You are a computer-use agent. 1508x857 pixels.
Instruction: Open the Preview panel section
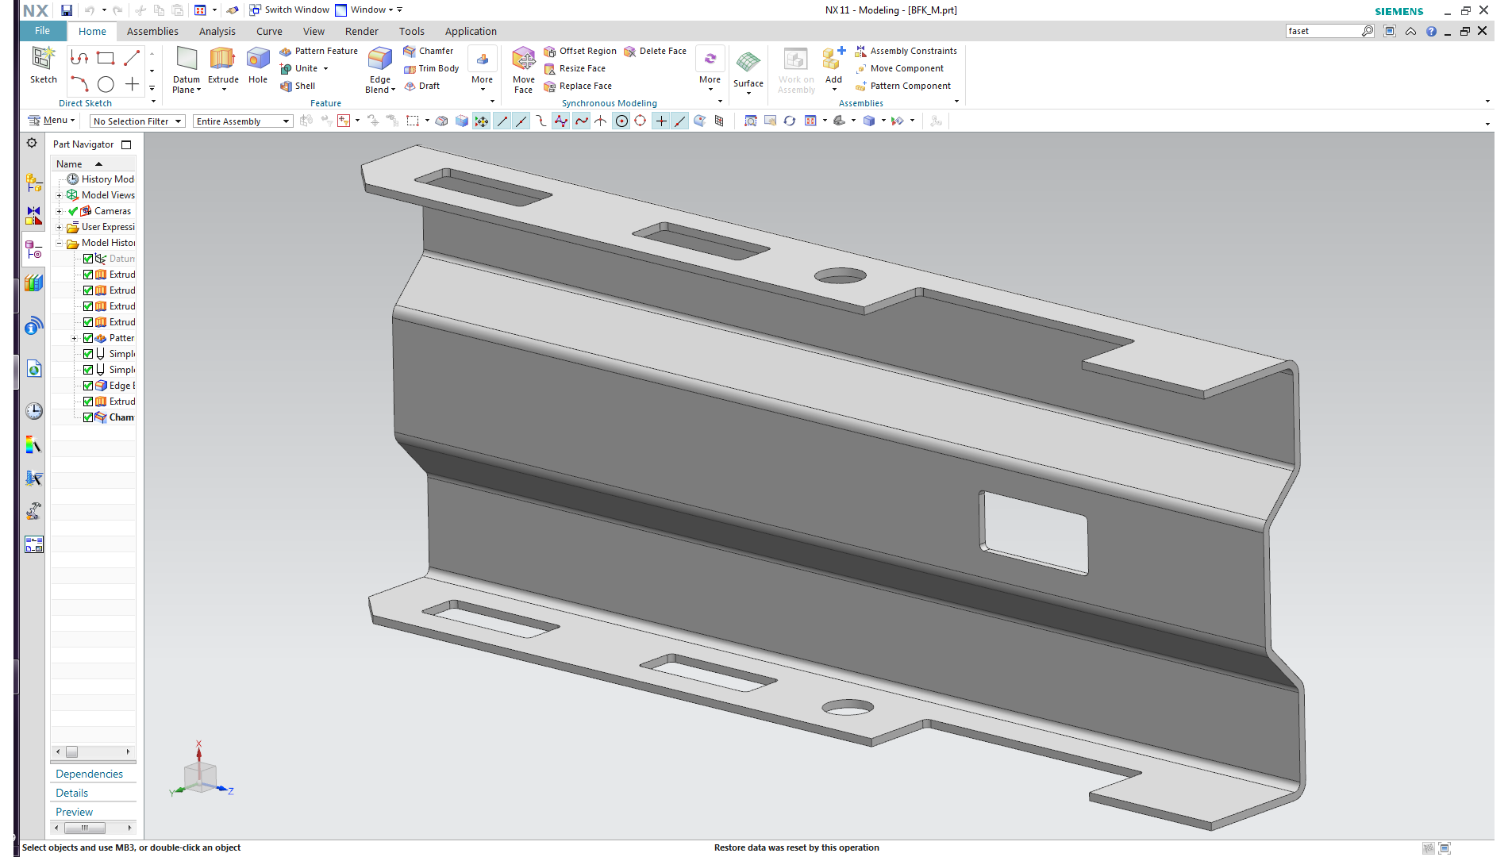[74, 812]
